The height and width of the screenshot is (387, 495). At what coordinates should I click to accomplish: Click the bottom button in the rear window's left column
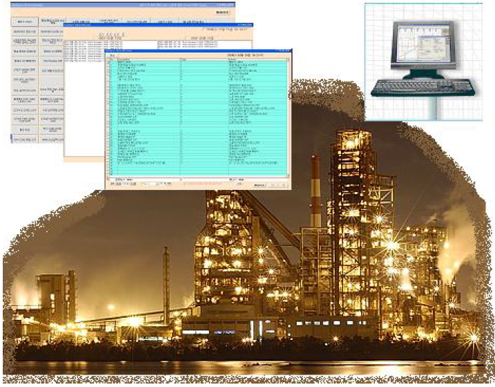(x=25, y=140)
